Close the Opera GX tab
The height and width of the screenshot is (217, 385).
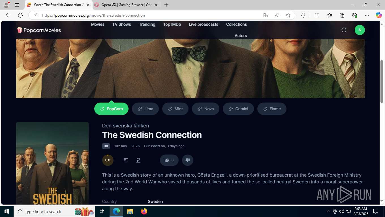(156, 5)
